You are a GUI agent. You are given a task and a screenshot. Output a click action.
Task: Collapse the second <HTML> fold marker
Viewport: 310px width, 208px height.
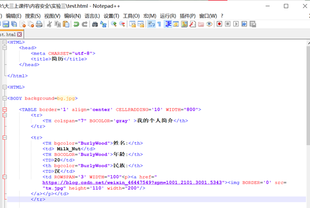(4, 87)
